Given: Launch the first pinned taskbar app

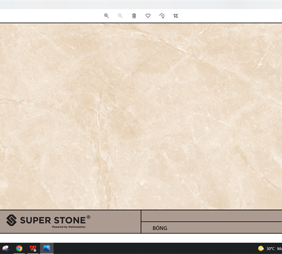Looking at the screenshot, I should tap(5, 248).
